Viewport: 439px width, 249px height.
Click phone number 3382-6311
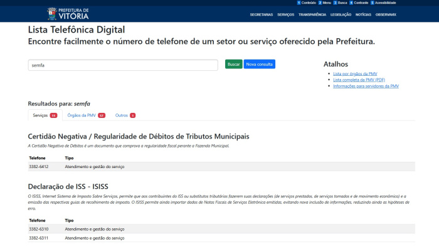[39, 238]
